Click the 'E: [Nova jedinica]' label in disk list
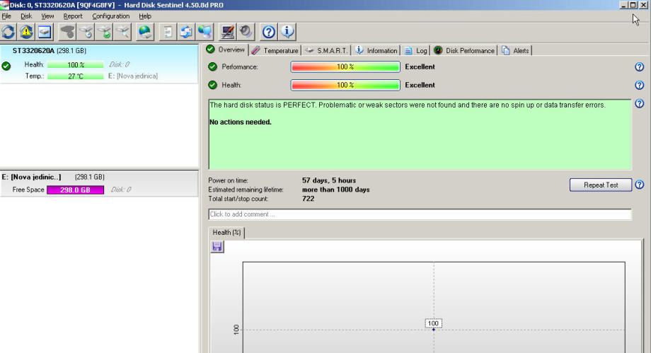The width and height of the screenshot is (651, 353). (x=133, y=76)
